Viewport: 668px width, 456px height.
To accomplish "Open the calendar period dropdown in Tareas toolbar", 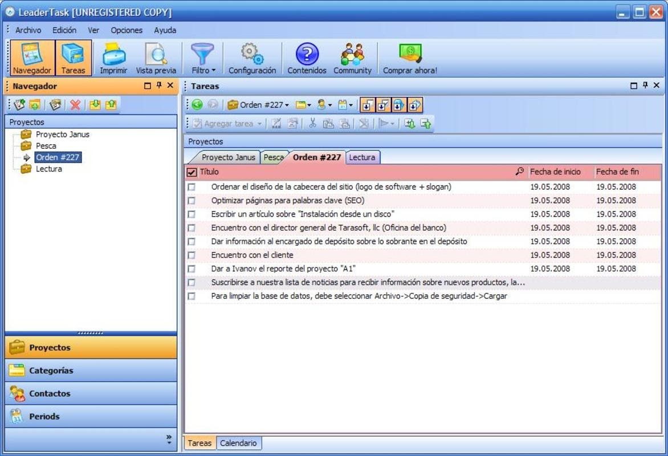I will [x=345, y=105].
